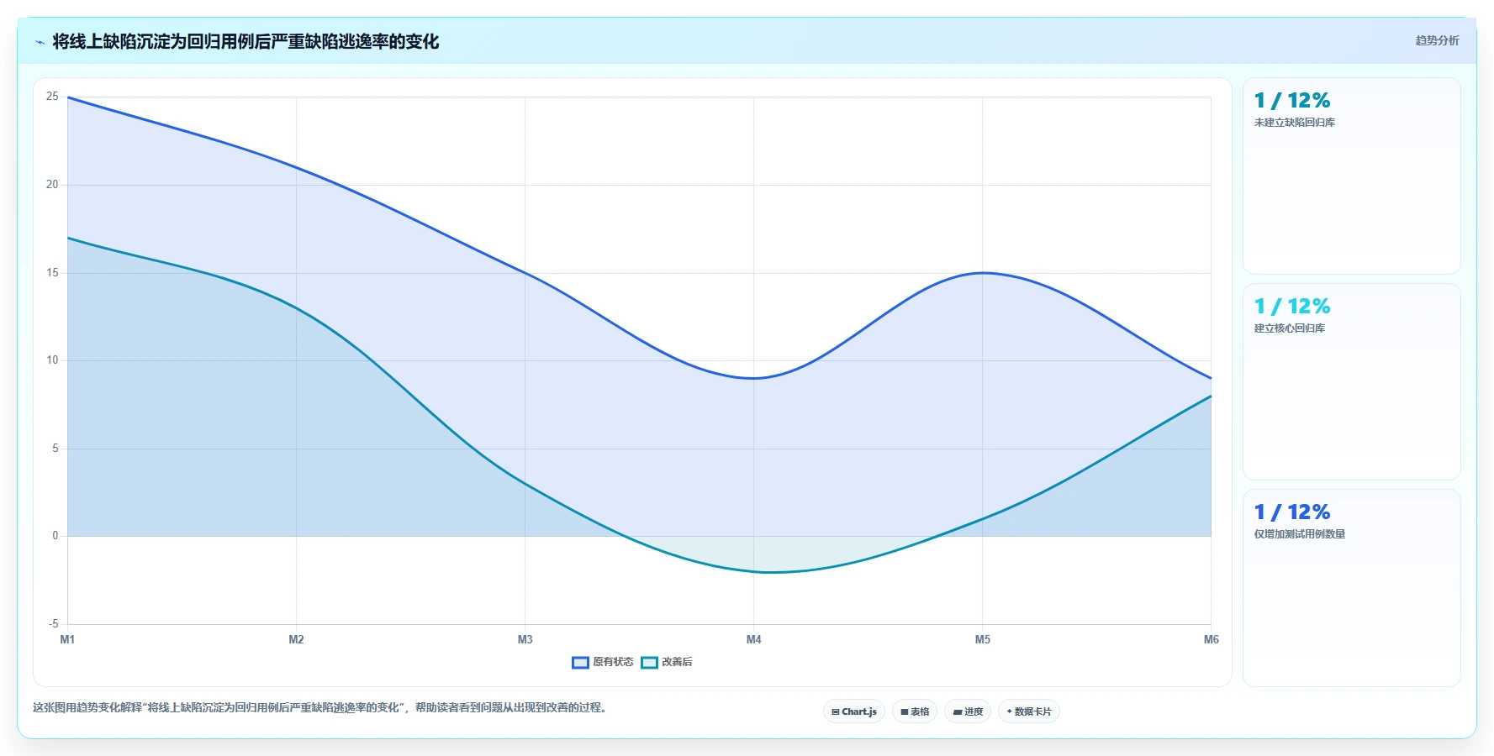The image size is (1494, 756).
Task: Click the square icon in the 表格 tag
Action: coord(905,711)
